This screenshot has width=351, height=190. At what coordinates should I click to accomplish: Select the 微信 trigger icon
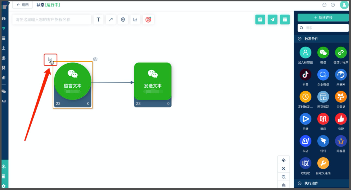point(323,53)
